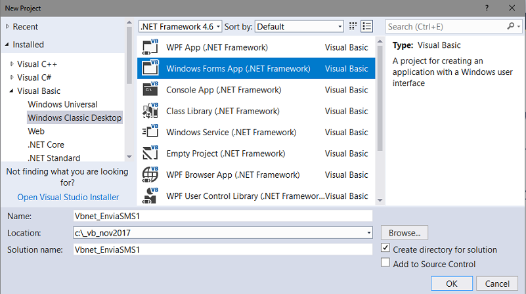The width and height of the screenshot is (526, 294).
Task: Collapse the Installed node
Action: (x=7, y=44)
